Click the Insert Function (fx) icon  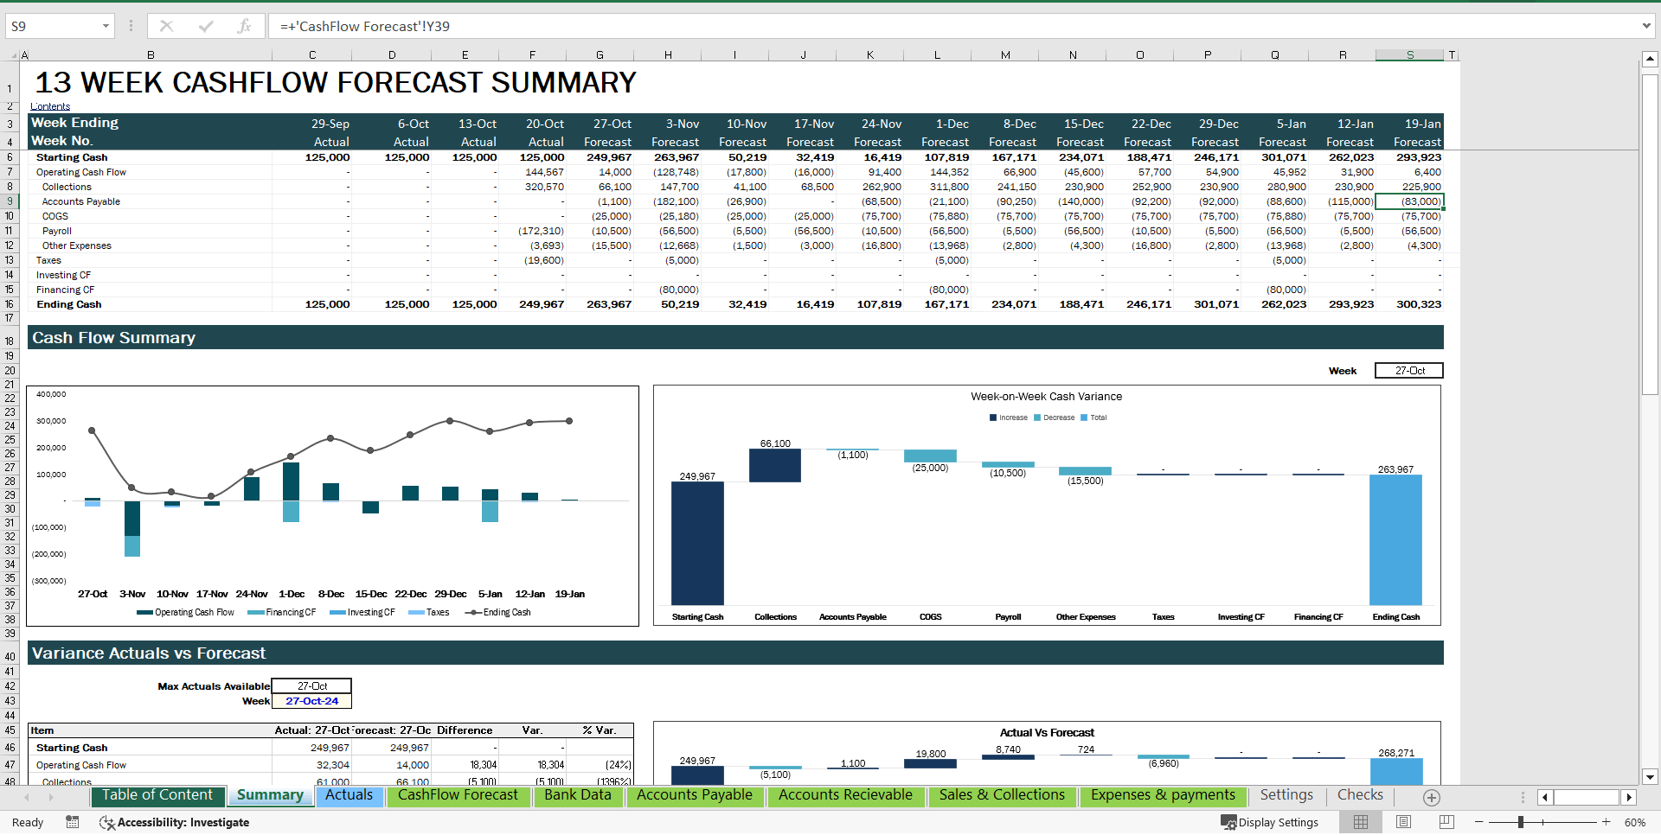click(246, 26)
